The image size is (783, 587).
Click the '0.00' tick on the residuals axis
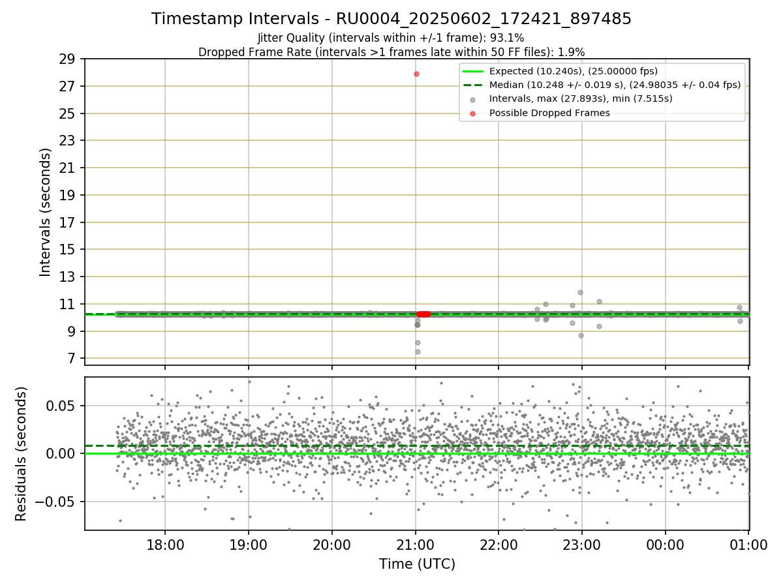click(62, 454)
